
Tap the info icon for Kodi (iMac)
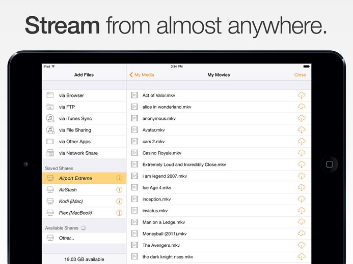click(x=119, y=202)
